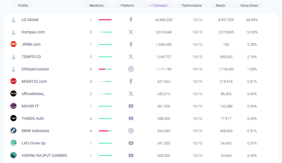282x163 pixels.
Task: Click the reach value 289,942
Action: (x=226, y=57)
